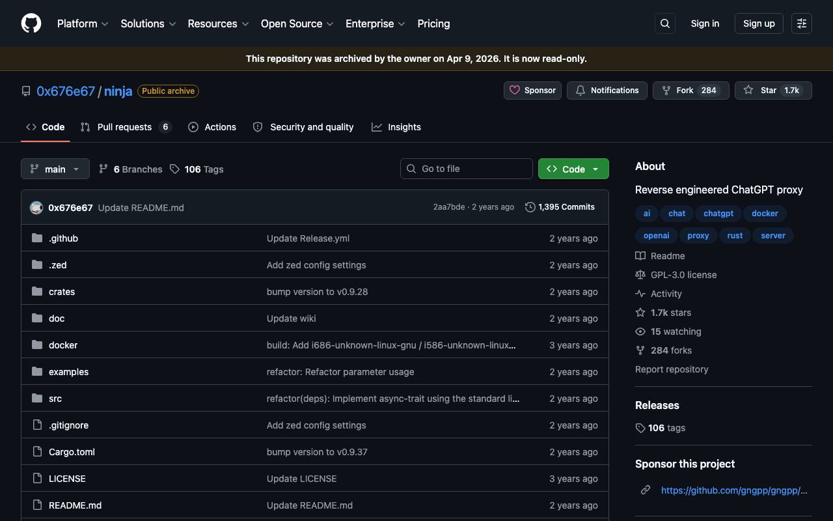The image size is (833, 521).
Task: Expand the Platform menu
Action: click(82, 23)
